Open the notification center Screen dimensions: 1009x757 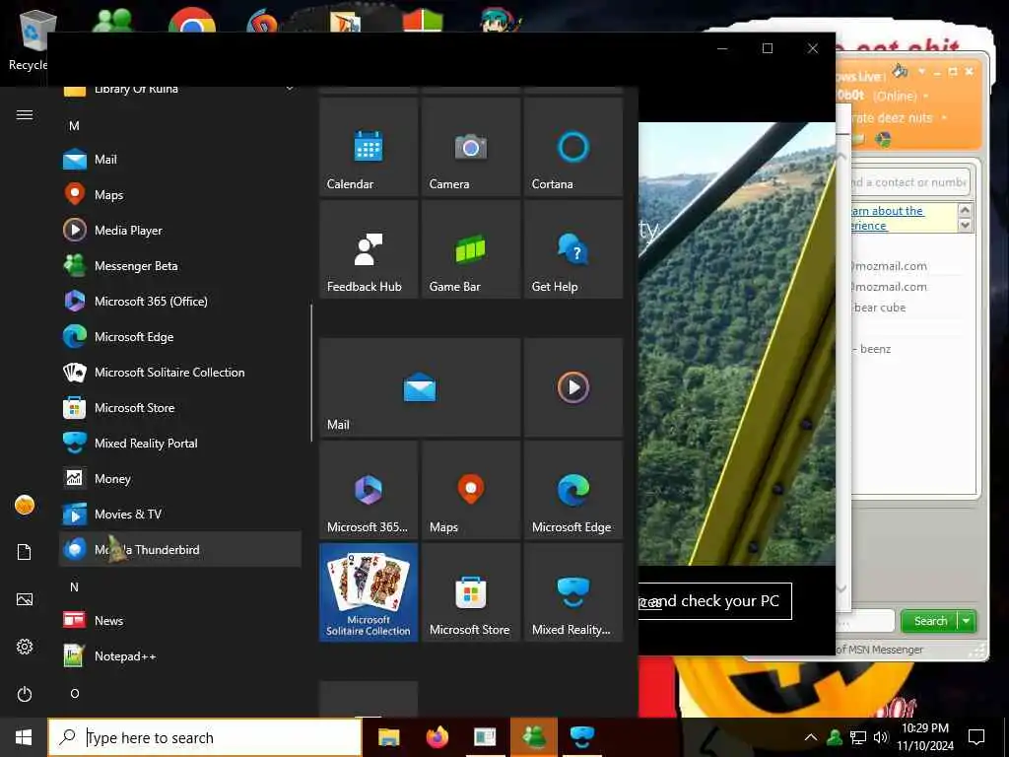tap(976, 737)
